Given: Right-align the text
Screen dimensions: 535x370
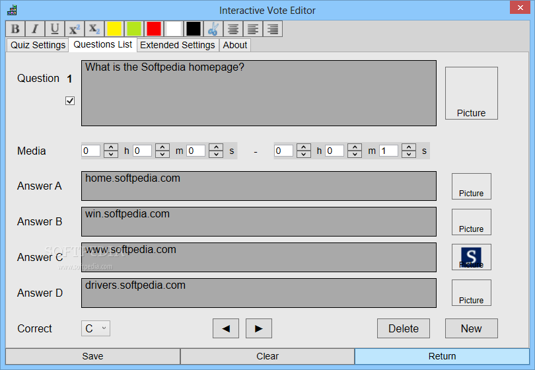Looking at the screenshot, I should [x=273, y=29].
